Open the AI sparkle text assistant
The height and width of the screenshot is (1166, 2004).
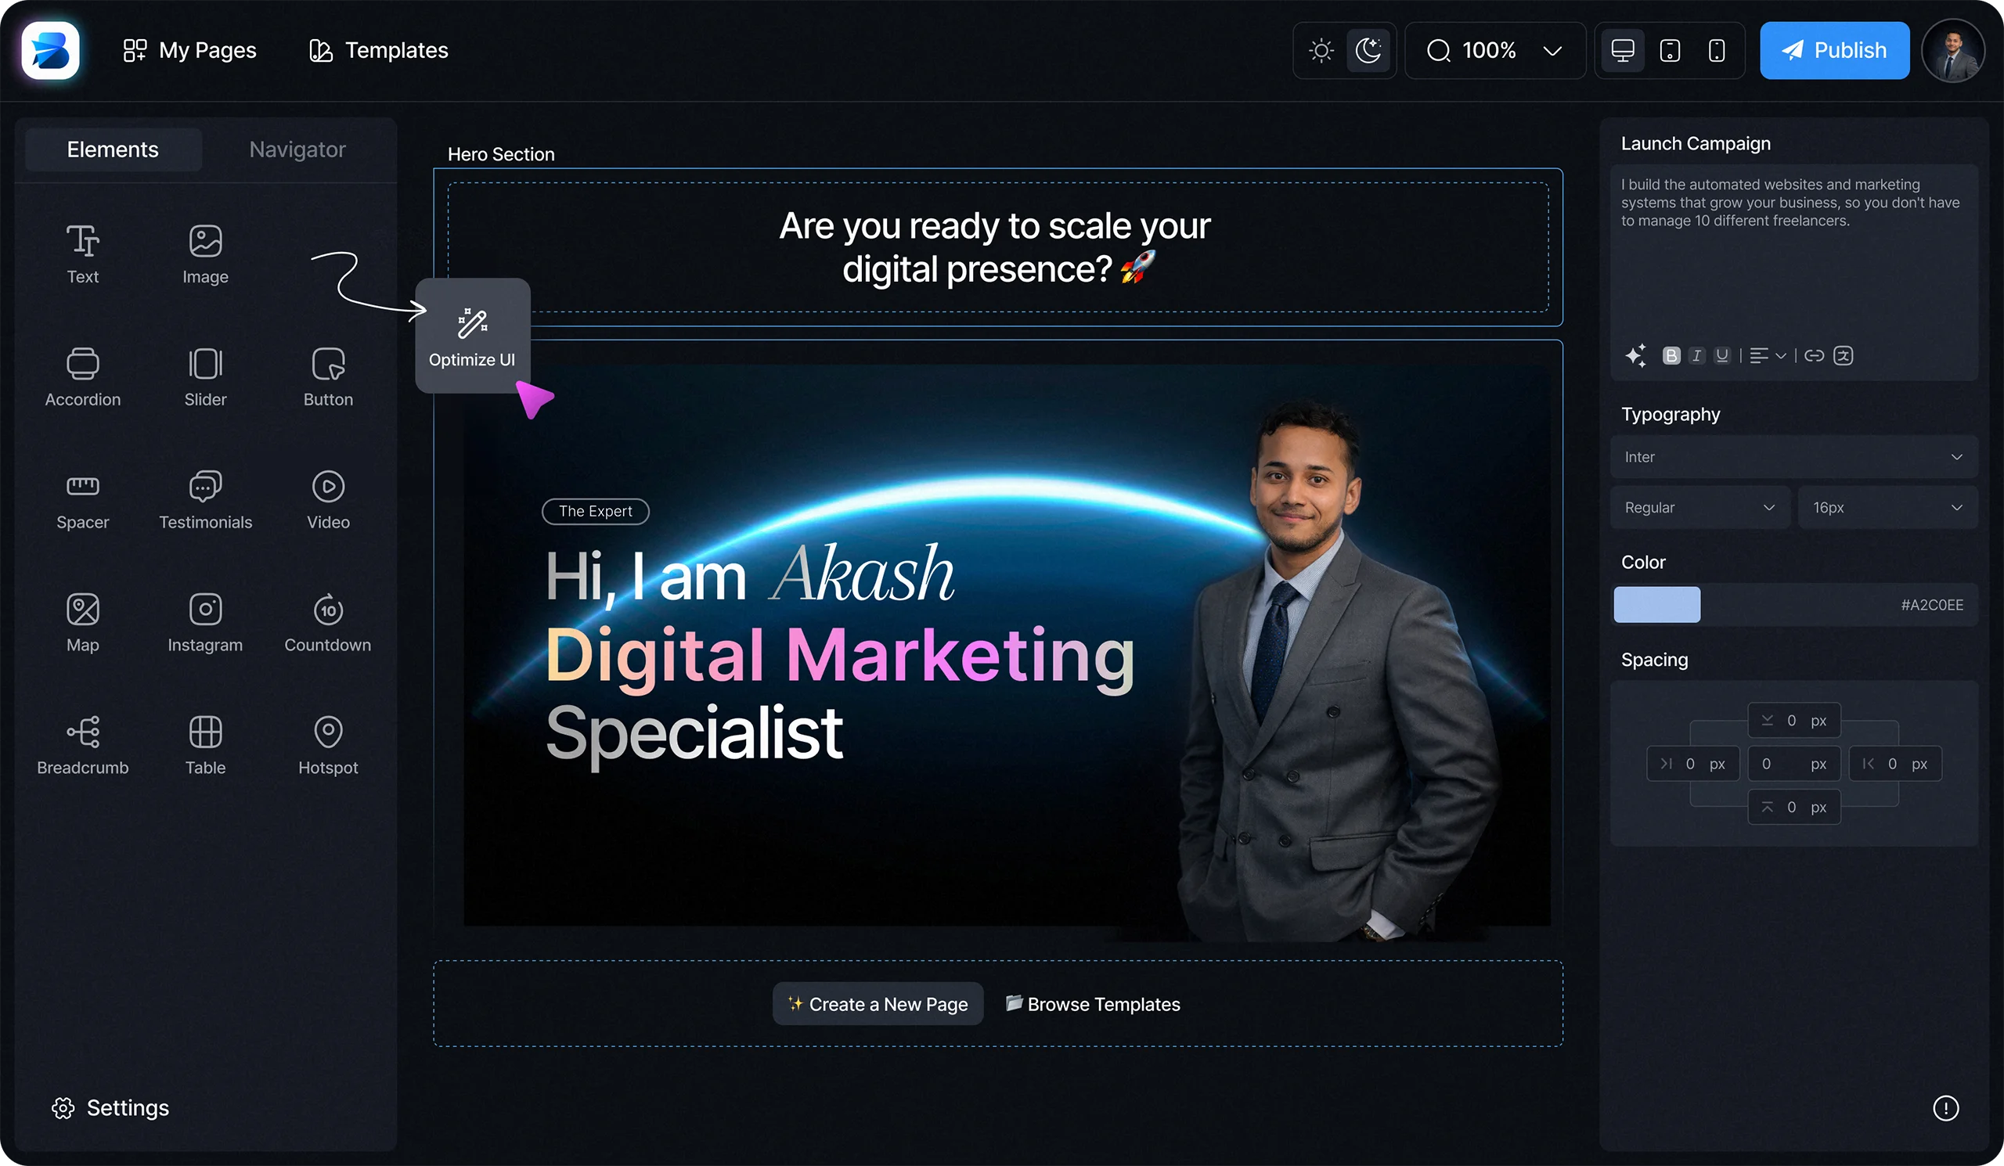1635,355
